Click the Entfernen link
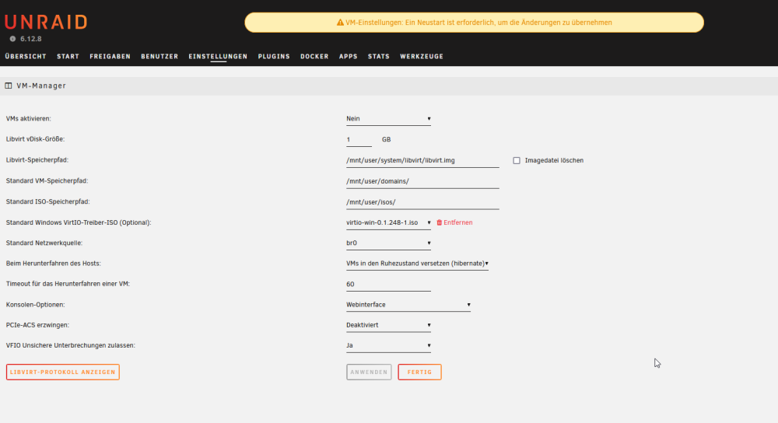778x423 pixels. [x=458, y=222]
